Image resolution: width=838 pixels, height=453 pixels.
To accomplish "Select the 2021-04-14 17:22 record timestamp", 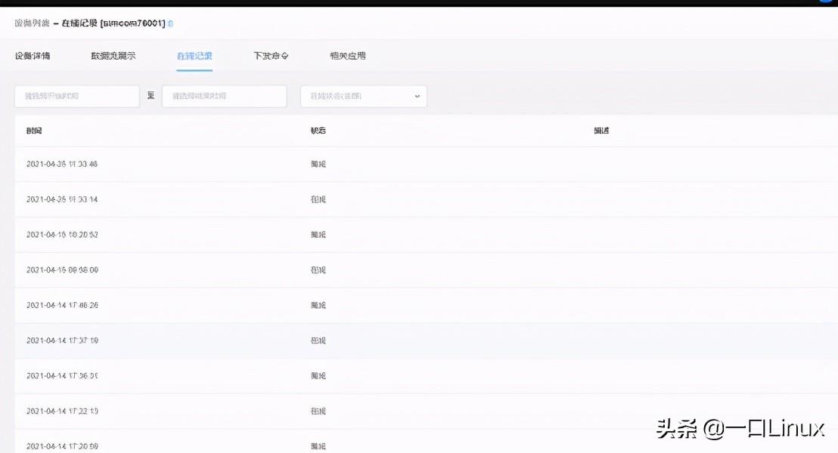I will coord(62,411).
